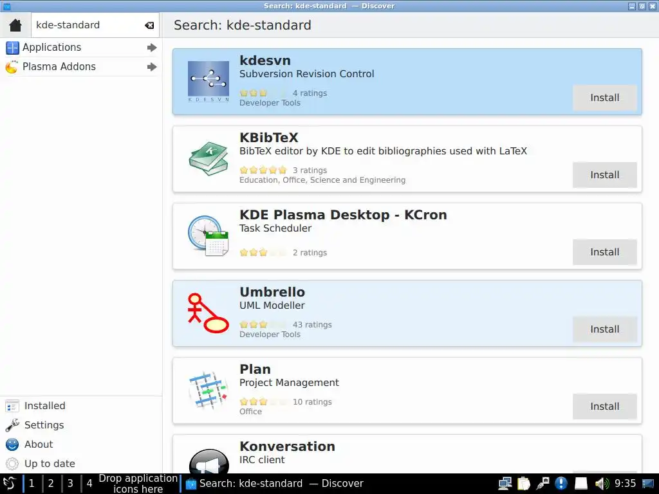Select the Konversation title text

288,447
